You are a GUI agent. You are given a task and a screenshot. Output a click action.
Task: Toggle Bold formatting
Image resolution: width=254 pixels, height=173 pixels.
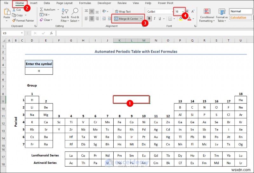point(149,18)
